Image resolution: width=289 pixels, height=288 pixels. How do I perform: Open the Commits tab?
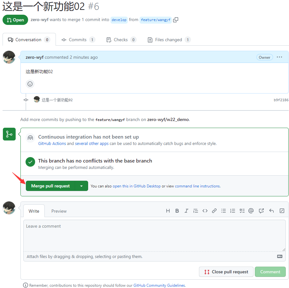click(78, 39)
